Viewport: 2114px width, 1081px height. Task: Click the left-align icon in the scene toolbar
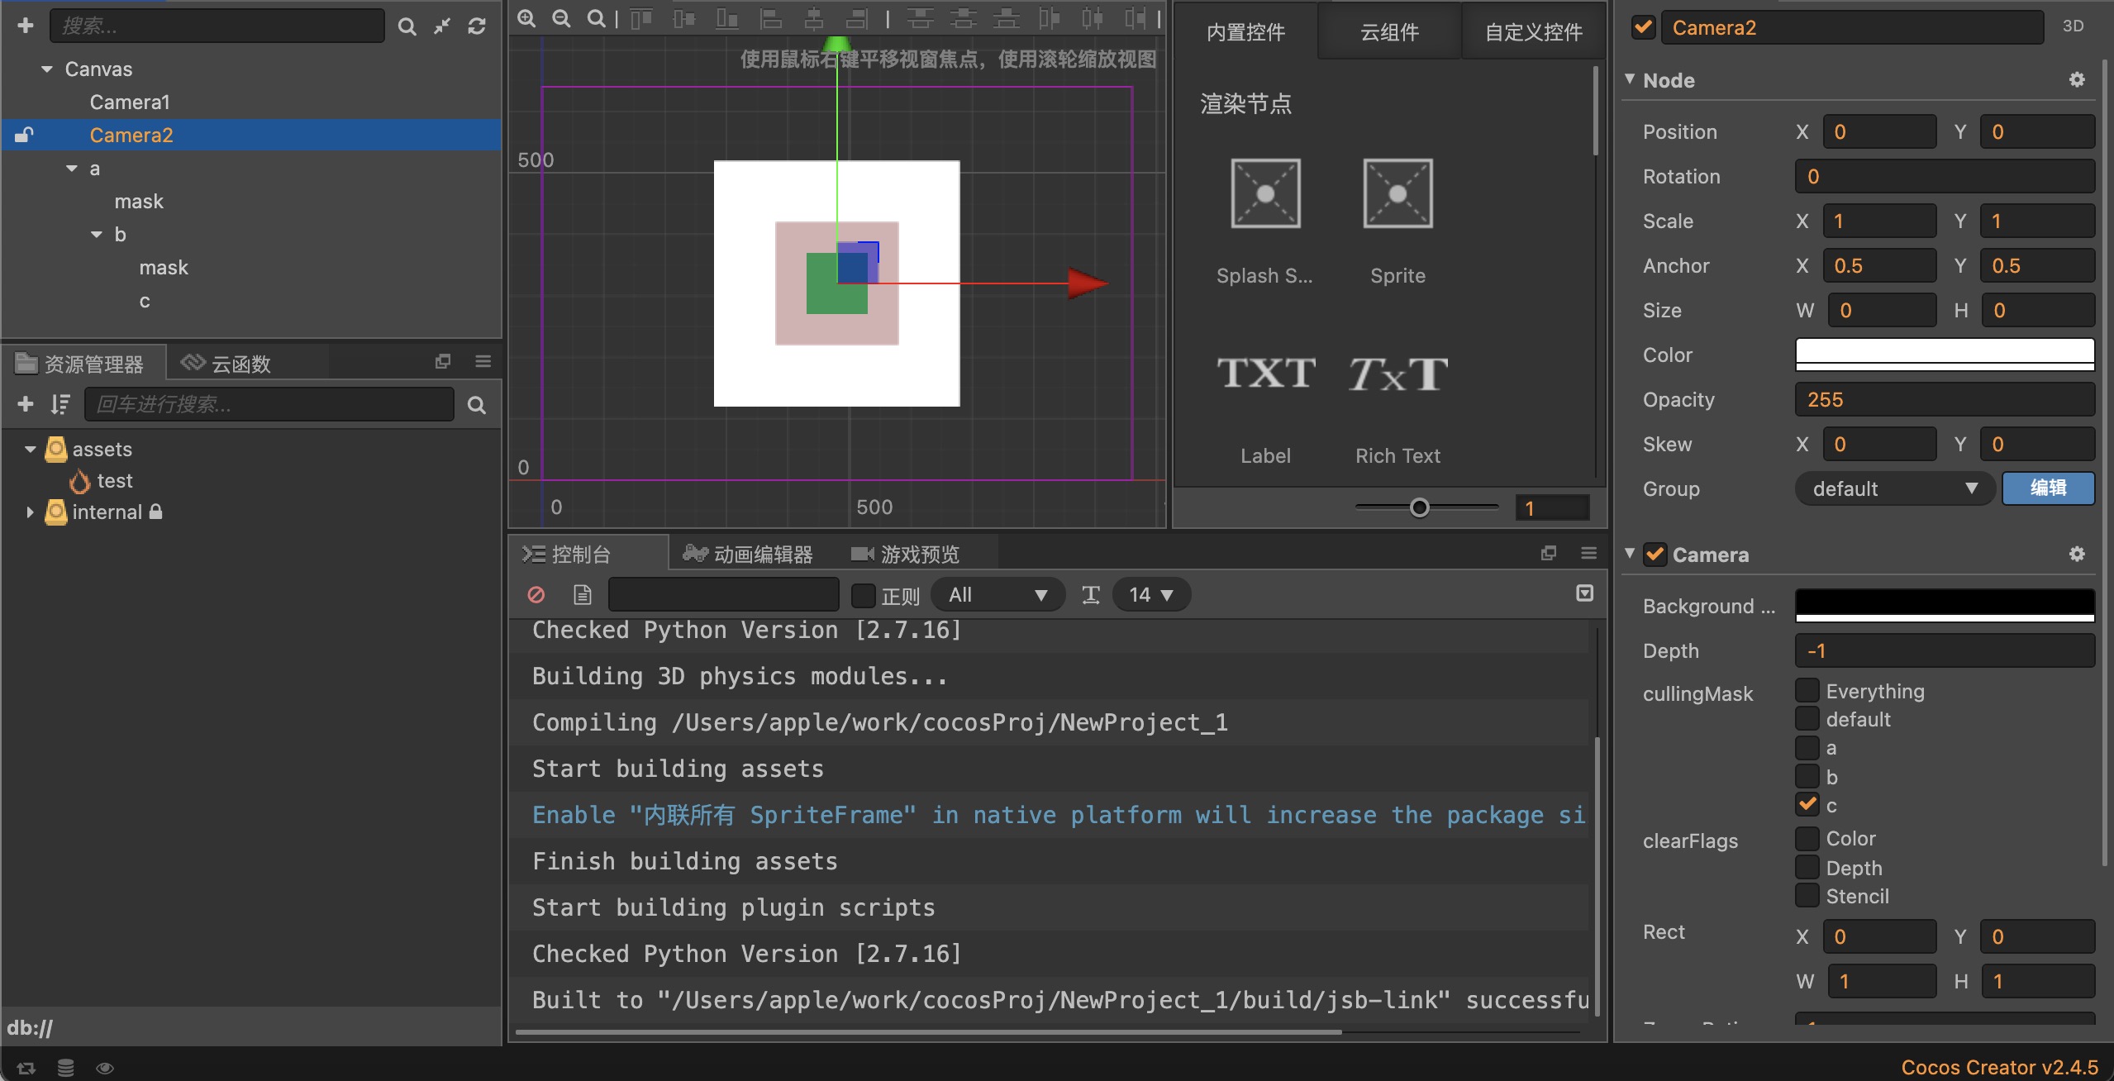[772, 18]
